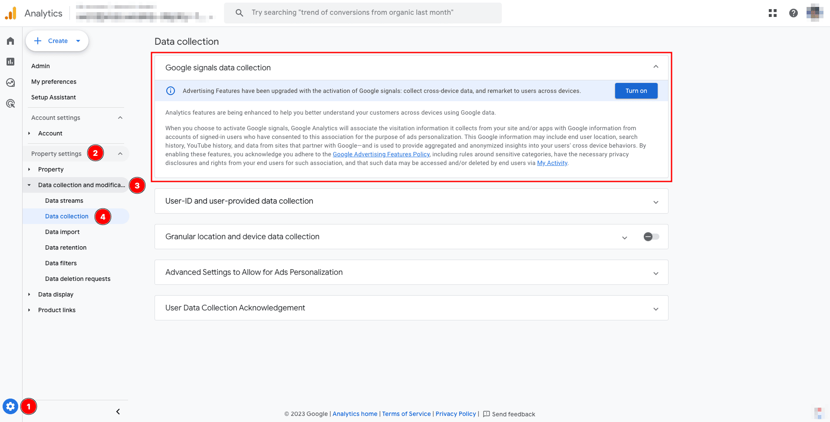
Task: Open the Explore icon in left rail
Action: tap(10, 82)
